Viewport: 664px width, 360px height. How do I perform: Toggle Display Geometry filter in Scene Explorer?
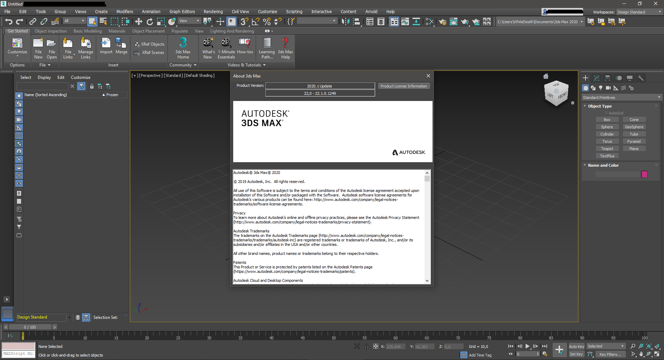tap(19, 95)
